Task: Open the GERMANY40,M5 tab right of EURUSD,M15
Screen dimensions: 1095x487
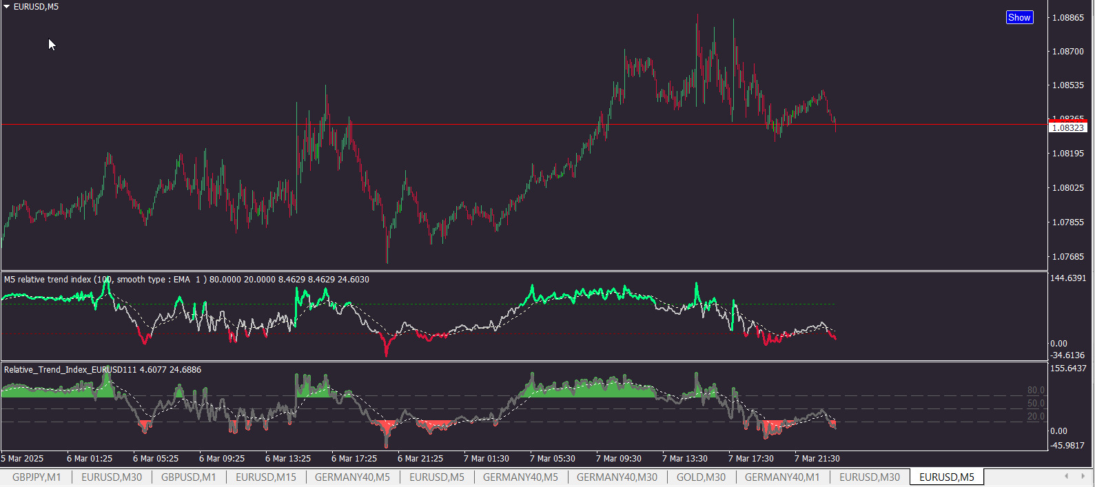Action: point(352,477)
